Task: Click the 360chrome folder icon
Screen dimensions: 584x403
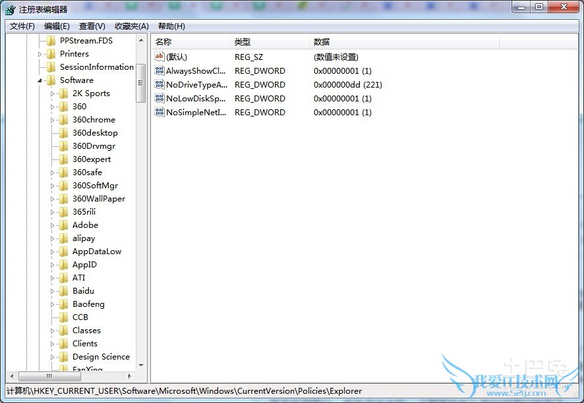Action: pyautogui.click(x=64, y=120)
